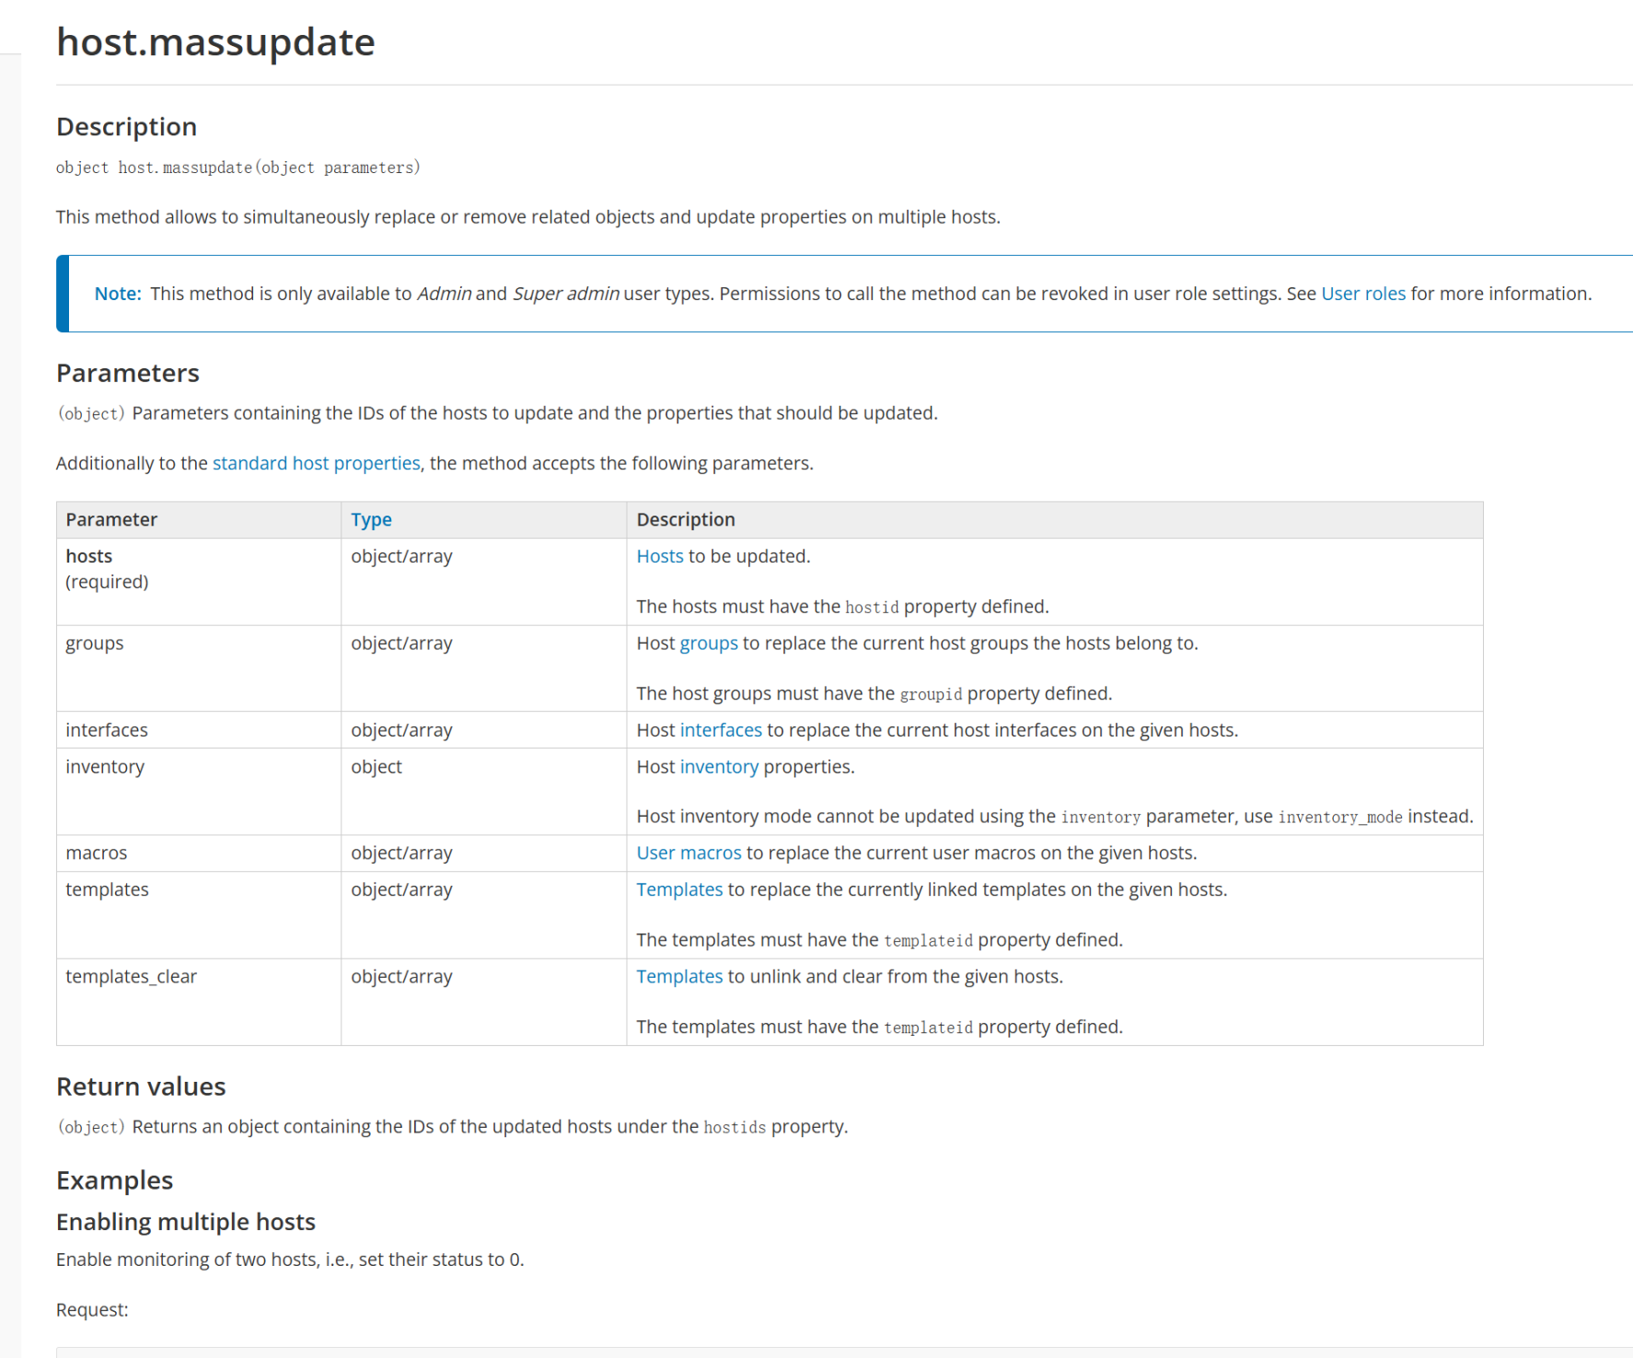Click the inventory_mode code text

point(1339,817)
